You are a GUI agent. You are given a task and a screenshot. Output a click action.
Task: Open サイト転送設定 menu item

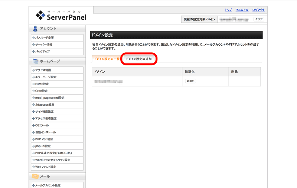[57, 112]
